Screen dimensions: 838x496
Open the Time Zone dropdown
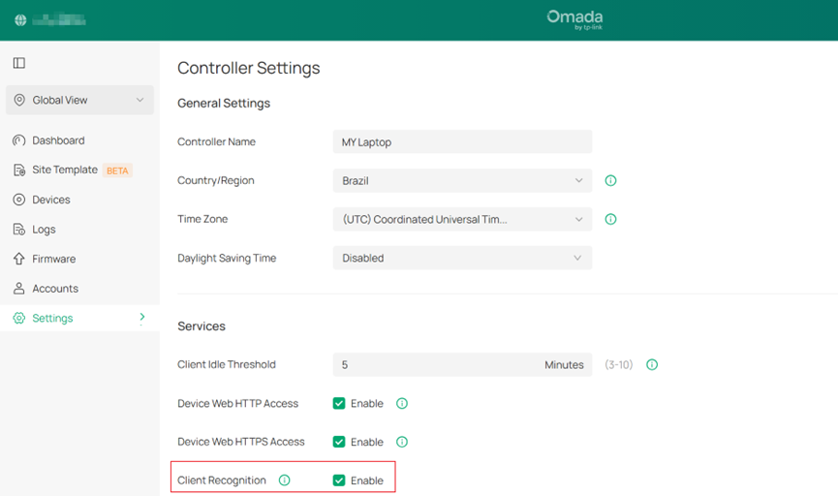(461, 220)
